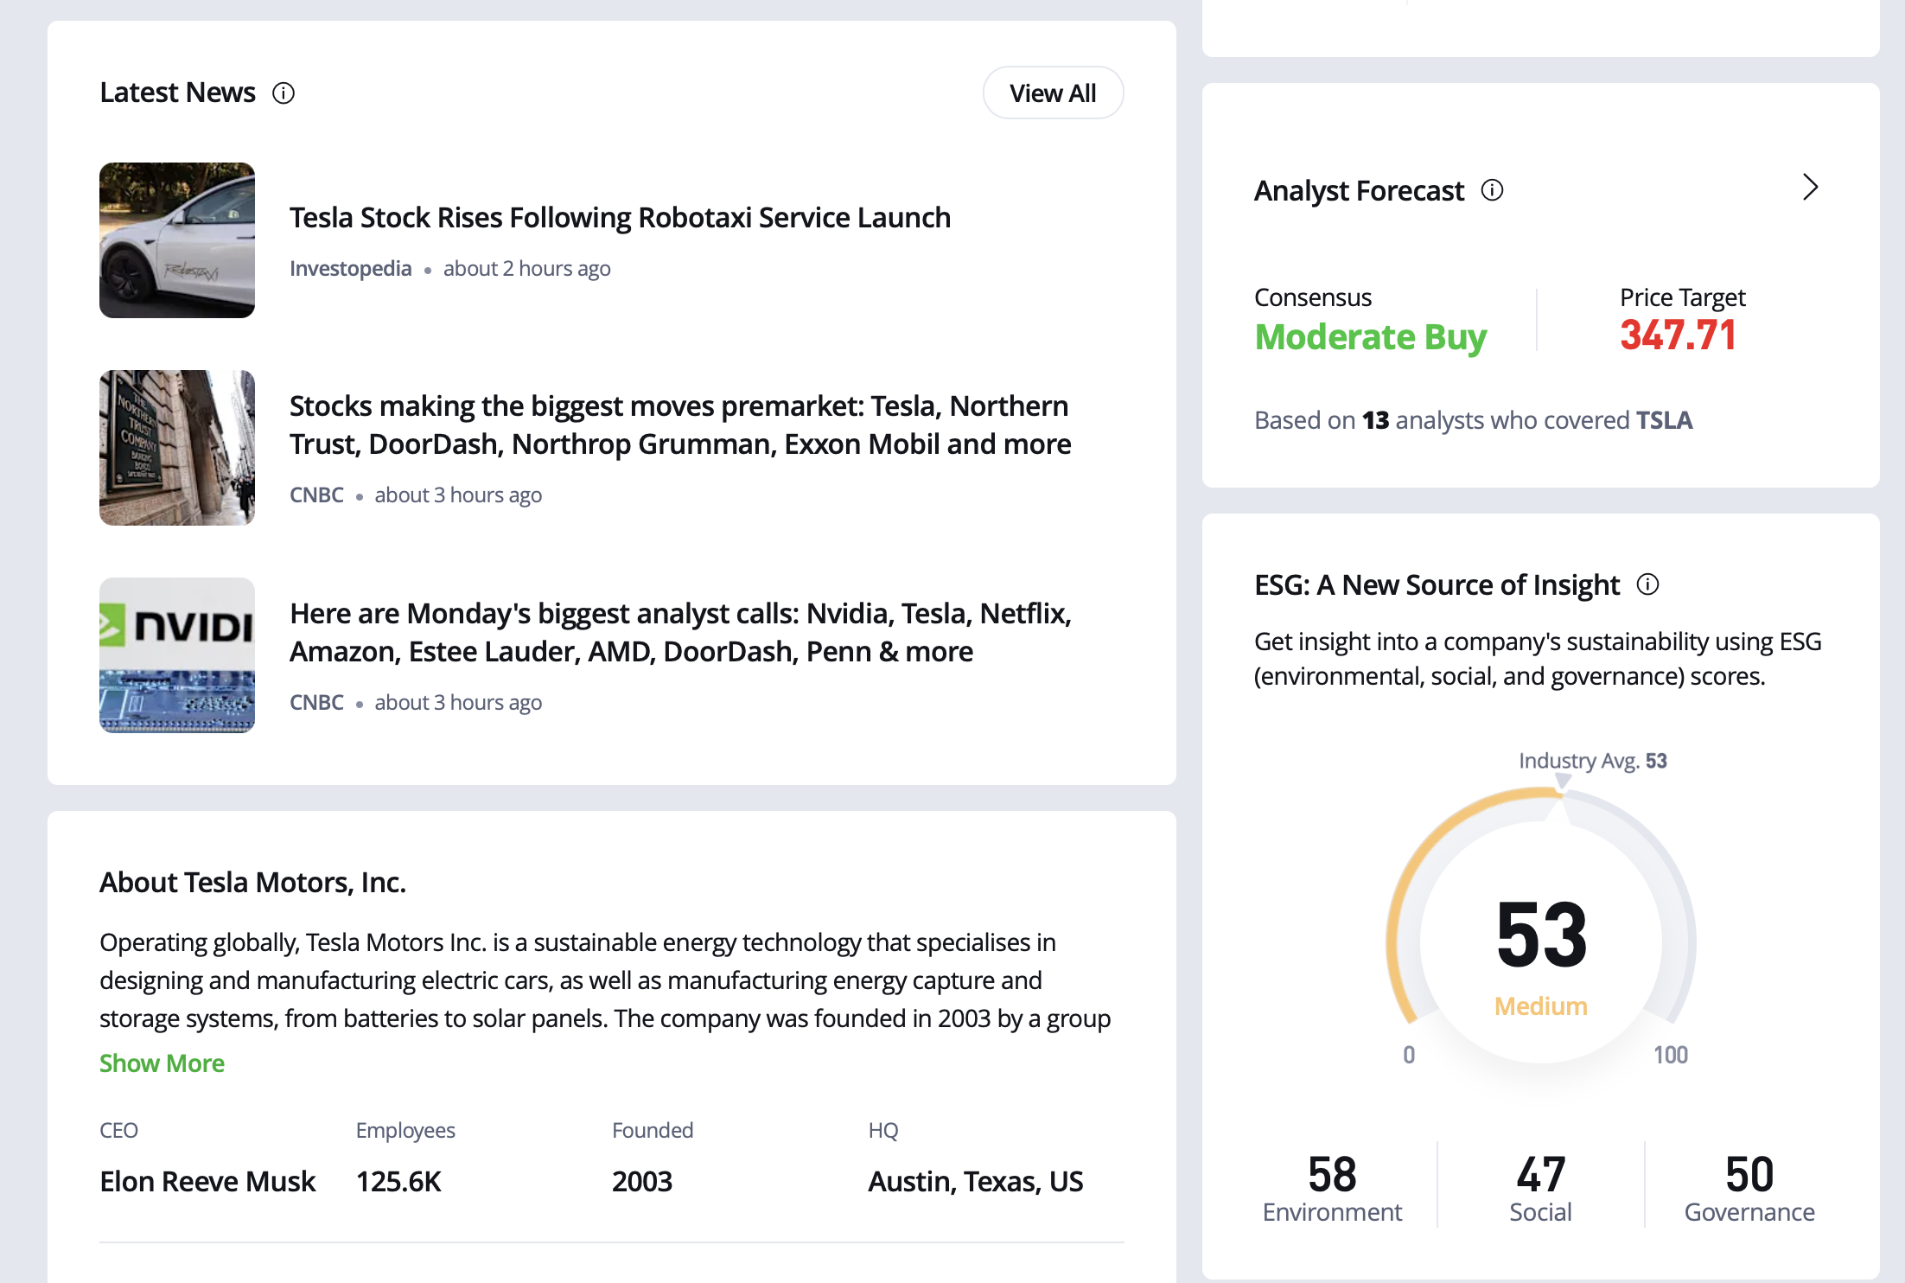Click the Employees value 125.6K
The image size is (1905, 1283).
tap(398, 1181)
